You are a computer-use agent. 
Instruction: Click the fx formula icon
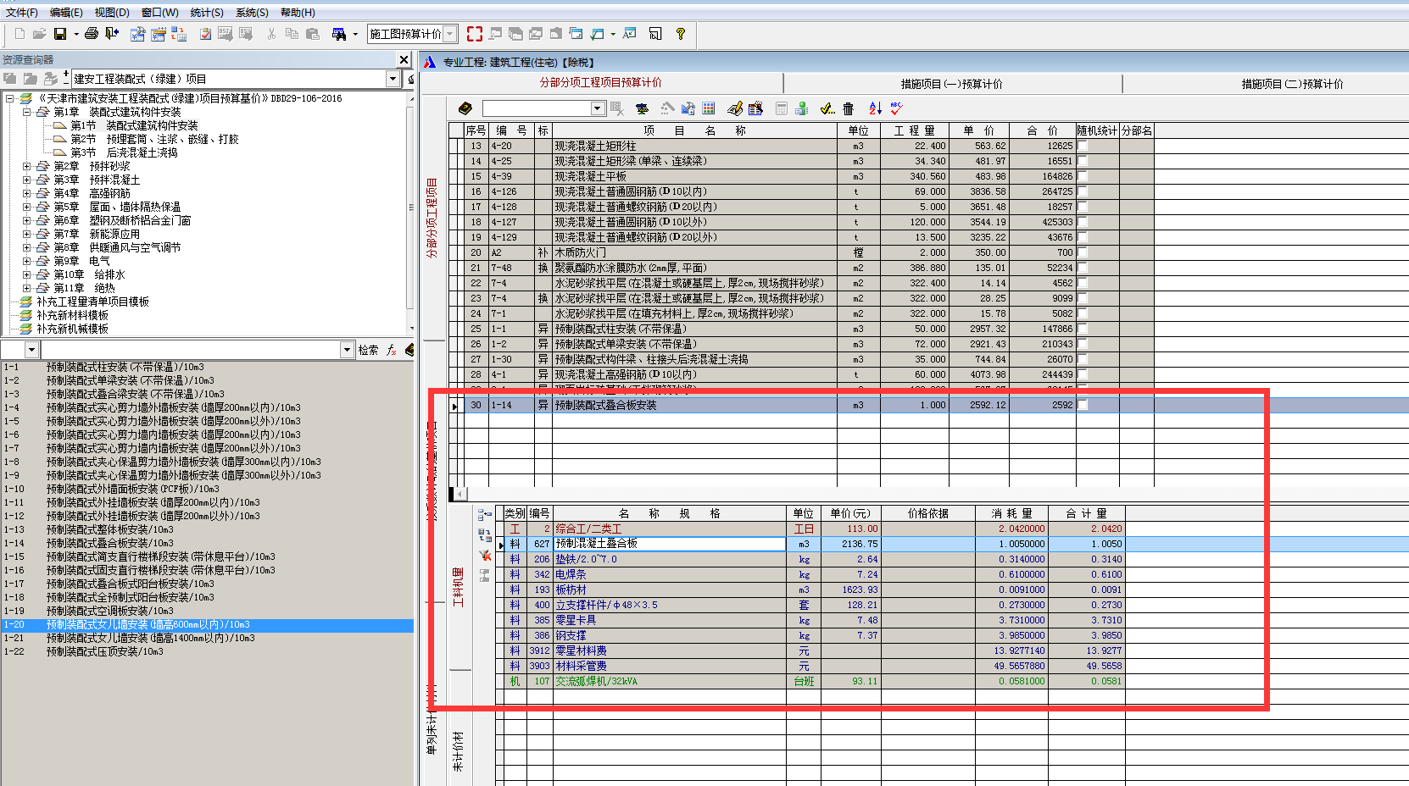(x=391, y=350)
